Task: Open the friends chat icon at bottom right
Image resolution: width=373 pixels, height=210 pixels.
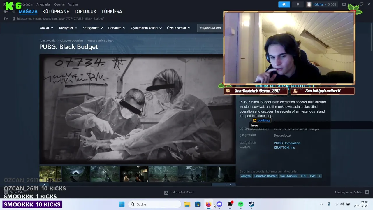Action: [367, 192]
